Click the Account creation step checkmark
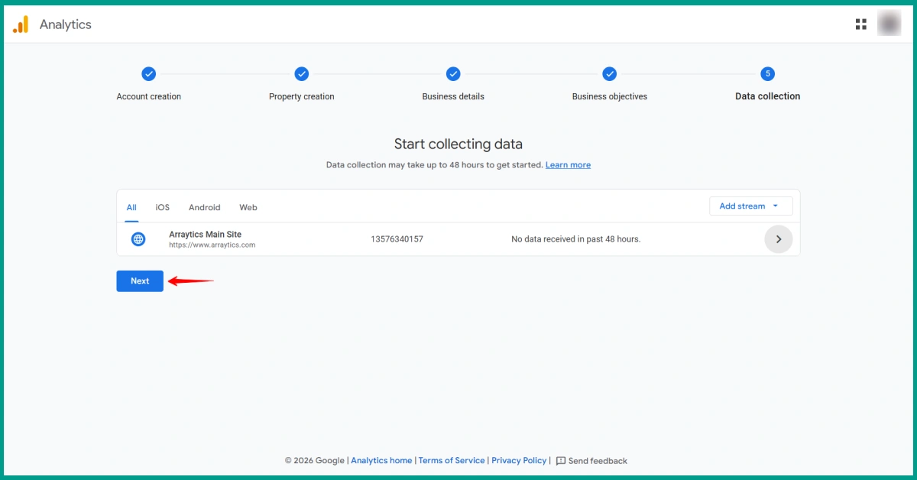Viewport: 917px width, 480px height. click(149, 74)
